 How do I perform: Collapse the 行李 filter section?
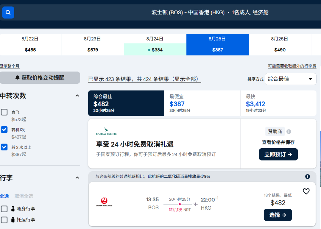tap(77, 178)
